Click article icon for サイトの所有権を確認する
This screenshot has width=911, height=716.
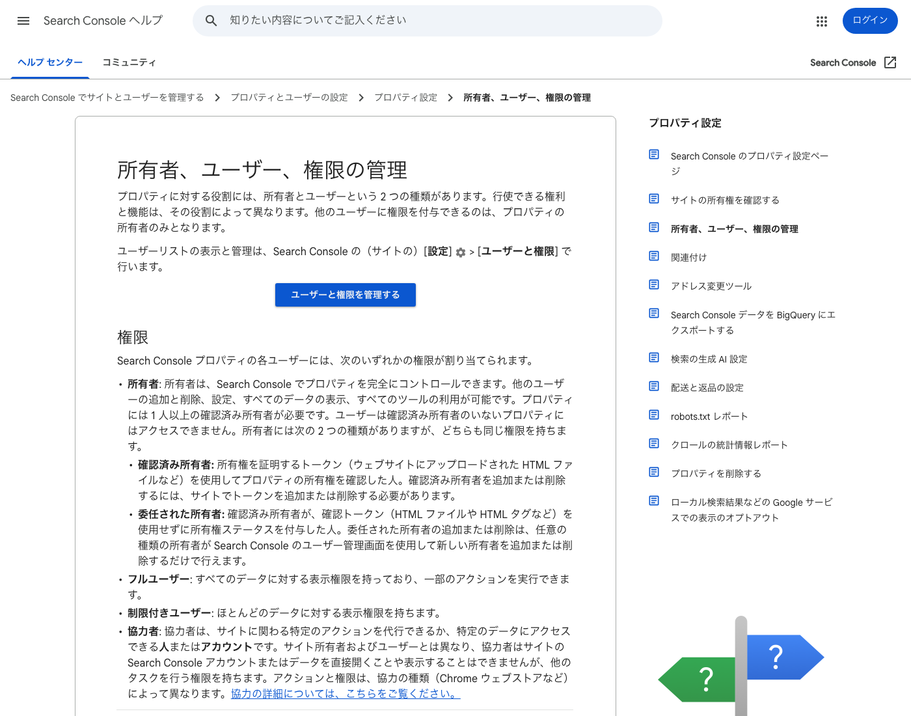point(654,199)
